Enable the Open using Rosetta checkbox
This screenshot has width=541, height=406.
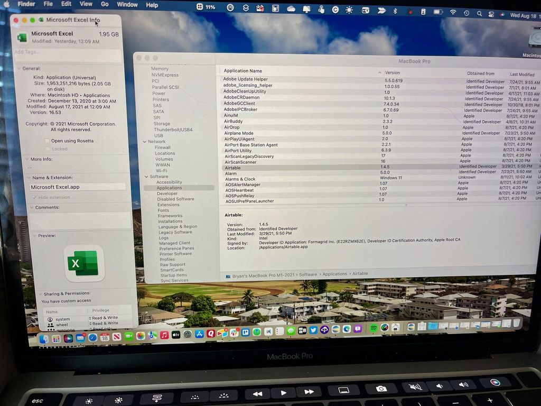pyautogui.click(x=47, y=141)
